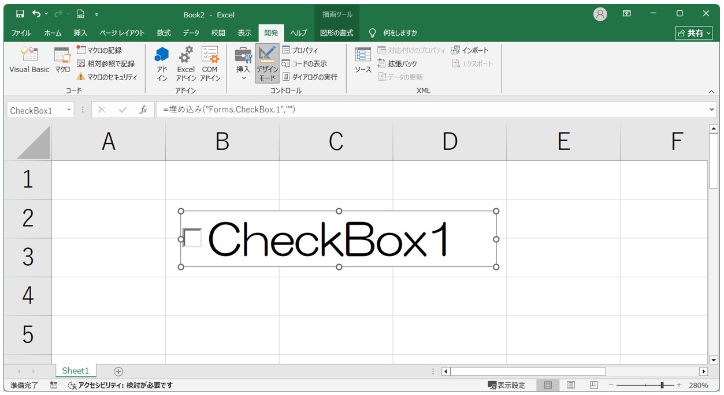This screenshot has height=395, width=724.
Task: Click into the formula bar text
Action: [x=430, y=110]
